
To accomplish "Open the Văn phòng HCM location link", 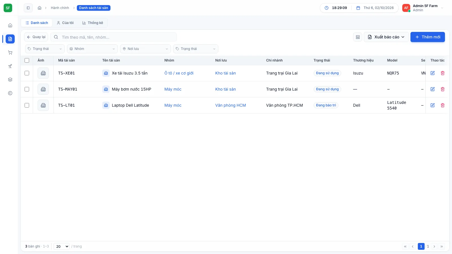I will point(231,105).
